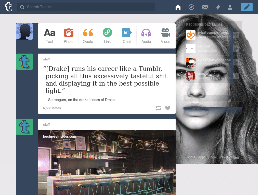Open the staff name on the businessinsider post

click(46, 125)
